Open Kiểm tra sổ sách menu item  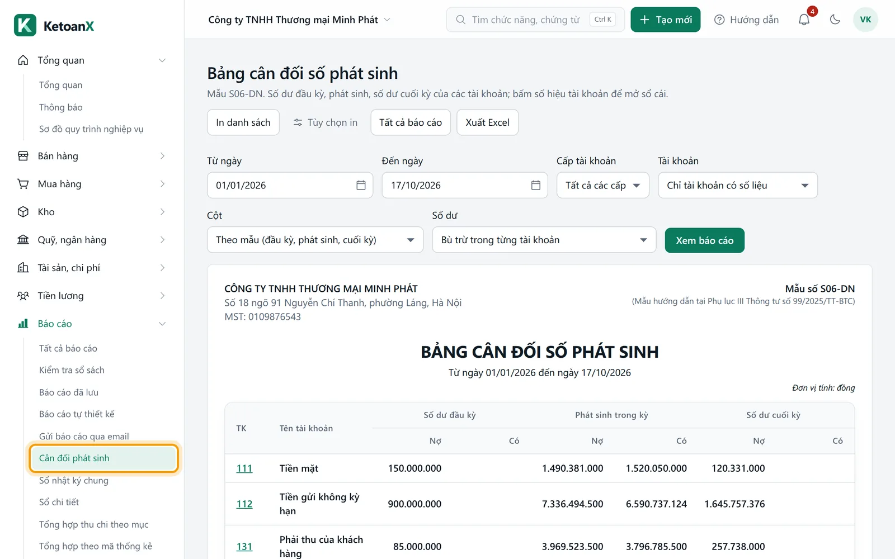(72, 370)
